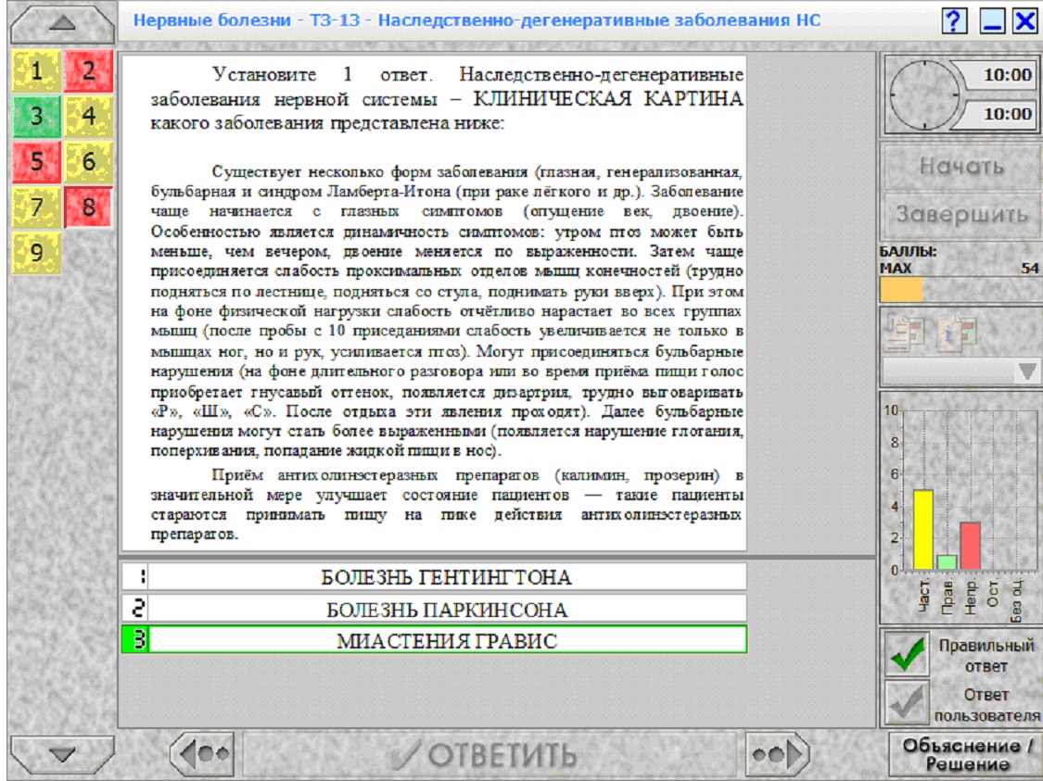This screenshot has height=781, width=1043.
Task: Select question tile 7
Action: tap(36, 207)
